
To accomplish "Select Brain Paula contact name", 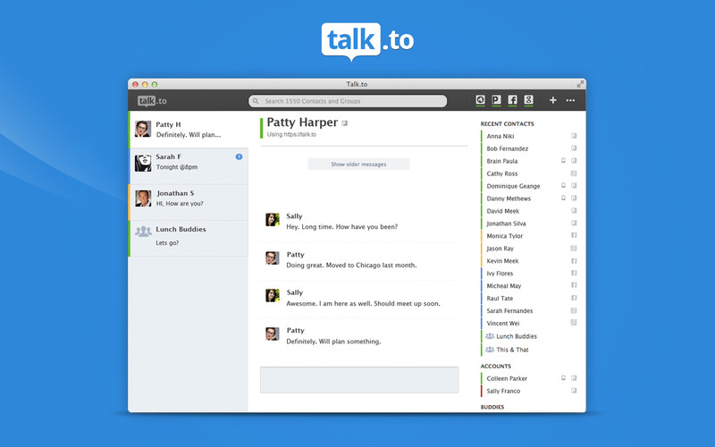I will click(502, 161).
